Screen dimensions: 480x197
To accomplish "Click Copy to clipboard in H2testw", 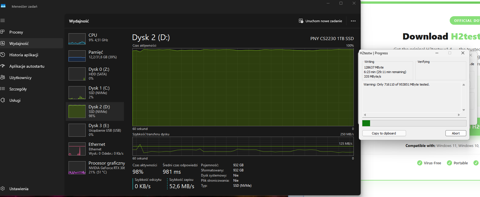I will click(384, 133).
